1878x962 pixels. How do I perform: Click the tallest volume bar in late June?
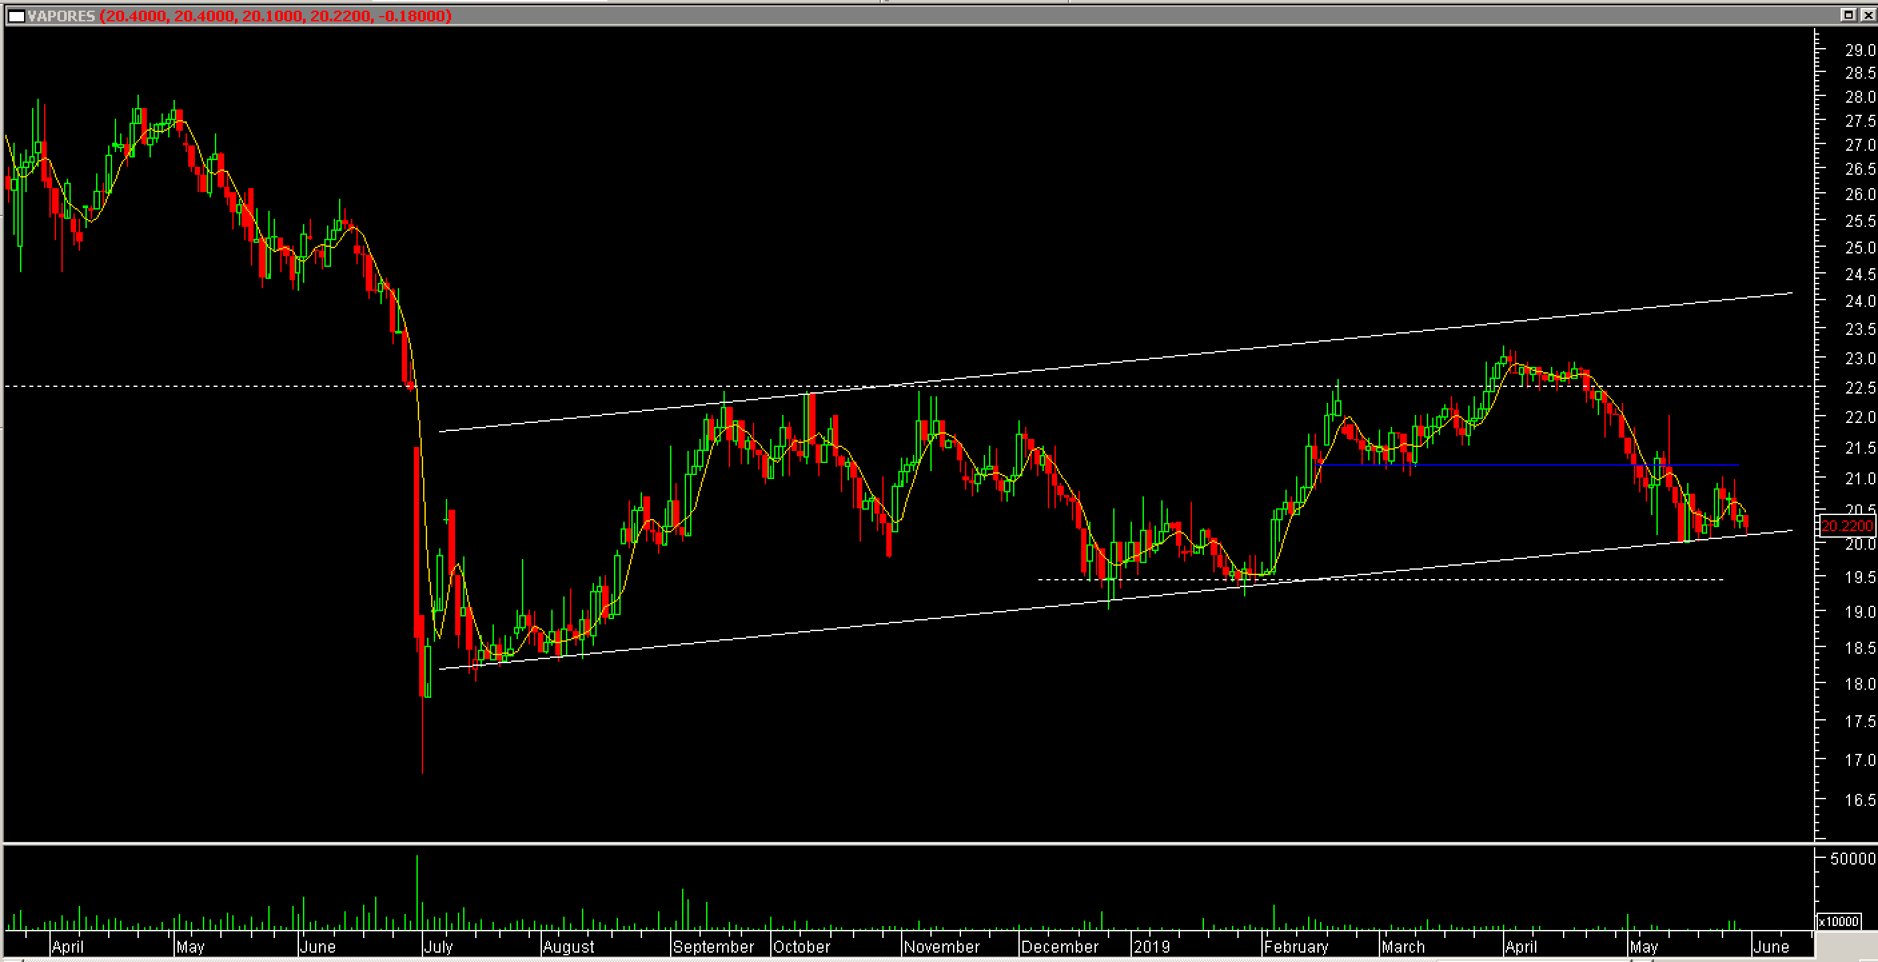(417, 893)
